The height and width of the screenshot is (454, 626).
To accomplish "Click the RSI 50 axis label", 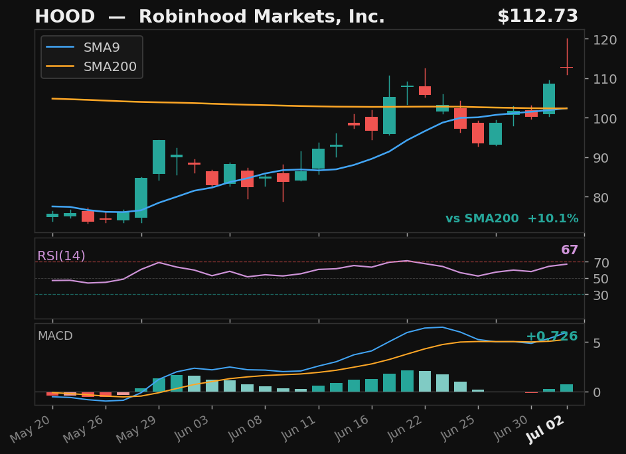I will [x=601, y=279].
